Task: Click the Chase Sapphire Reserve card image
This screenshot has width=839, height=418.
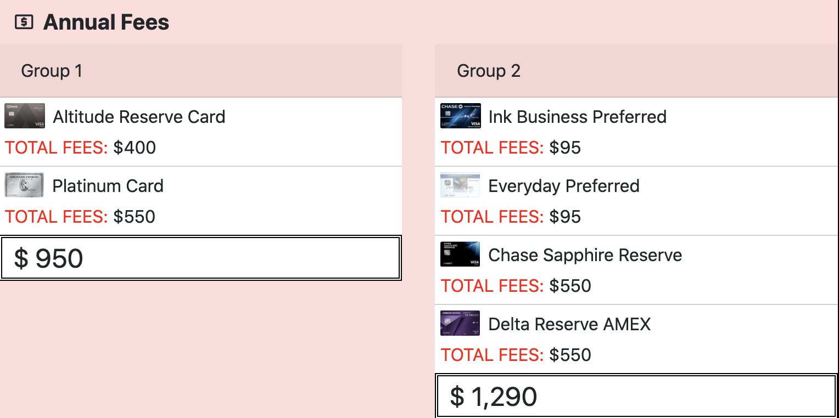Action: click(x=460, y=254)
